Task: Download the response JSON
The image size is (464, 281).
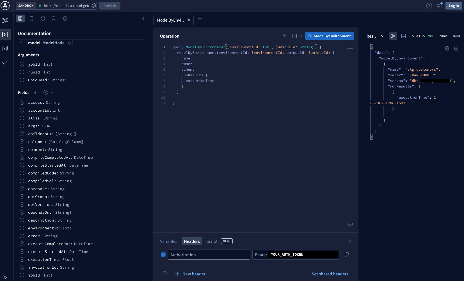Action: [456, 48]
